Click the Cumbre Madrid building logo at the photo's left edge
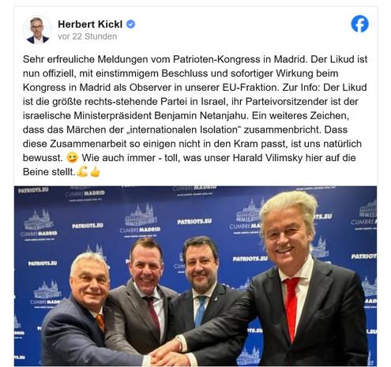The image size is (391, 367). coord(39,225)
